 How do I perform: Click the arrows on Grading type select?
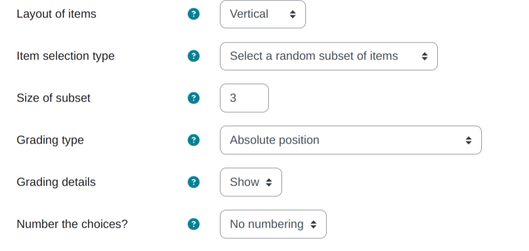pyautogui.click(x=469, y=141)
